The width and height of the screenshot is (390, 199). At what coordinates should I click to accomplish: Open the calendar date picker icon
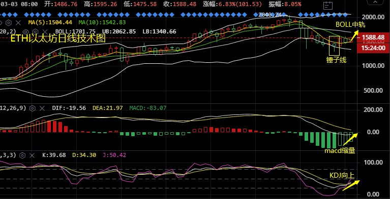[328, 5]
